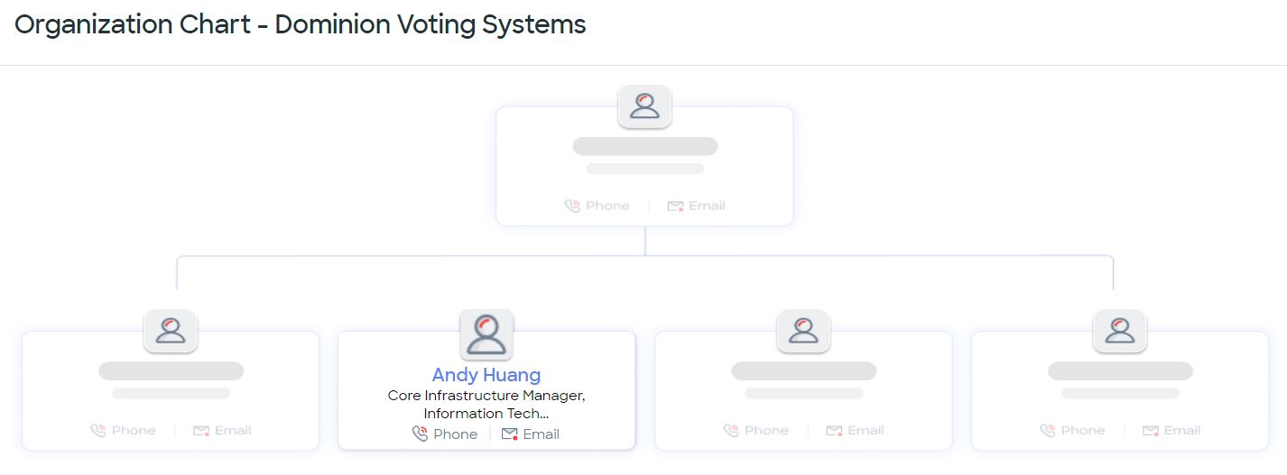Click Andy Huang's profile avatar icon

(x=486, y=334)
